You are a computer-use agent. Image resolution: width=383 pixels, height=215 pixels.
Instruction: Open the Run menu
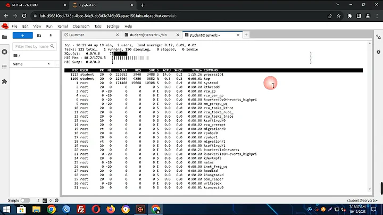(x=49, y=26)
